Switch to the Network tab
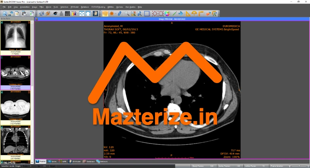The width and height of the screenshot is (310, 168). (102, 161)
